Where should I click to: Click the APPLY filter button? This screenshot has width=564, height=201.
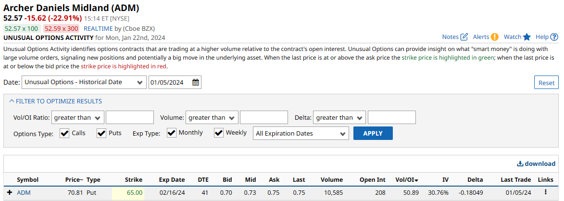[373, 133]
